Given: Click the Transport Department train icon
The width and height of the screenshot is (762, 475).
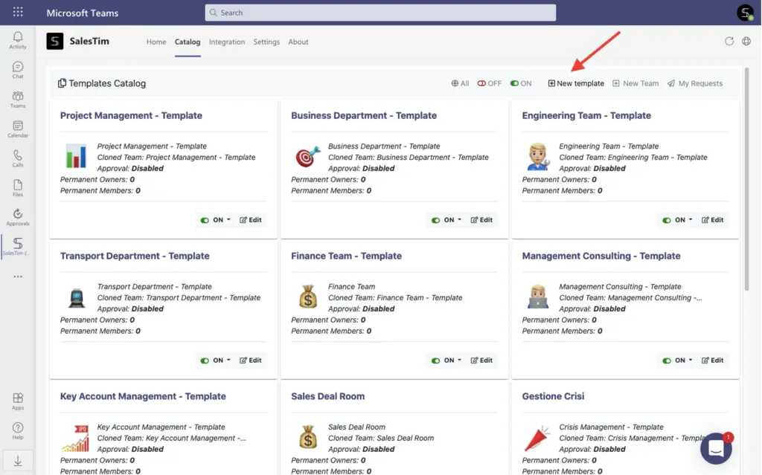Looking at the screenshot, I should tap(77, 297).
